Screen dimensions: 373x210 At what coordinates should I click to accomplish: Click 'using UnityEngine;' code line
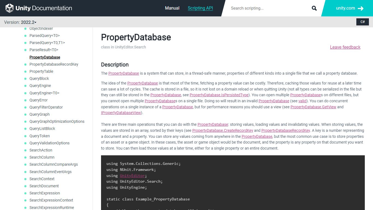(x=126, y=187)
